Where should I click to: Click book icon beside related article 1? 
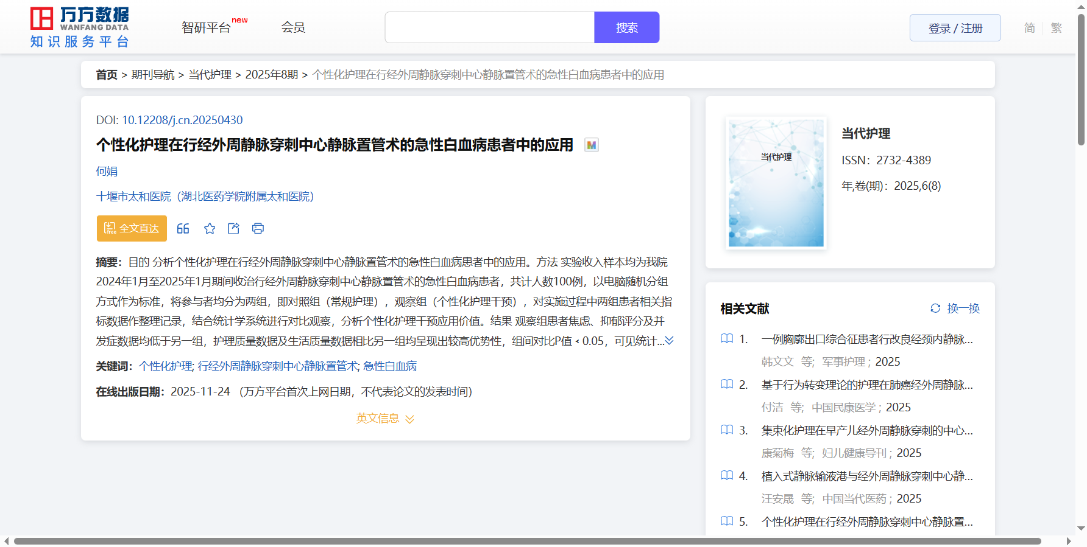coord(727,339)
